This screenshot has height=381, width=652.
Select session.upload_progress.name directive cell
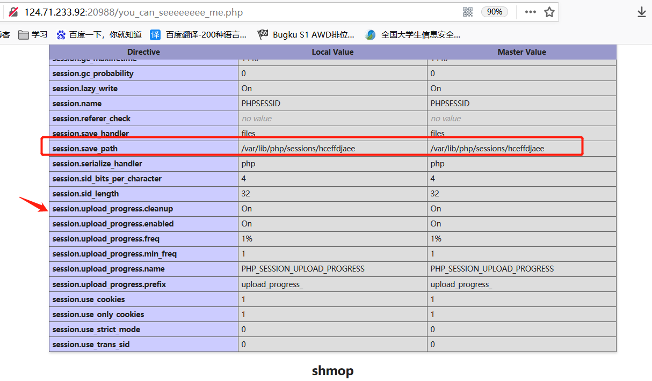point(143,269)
